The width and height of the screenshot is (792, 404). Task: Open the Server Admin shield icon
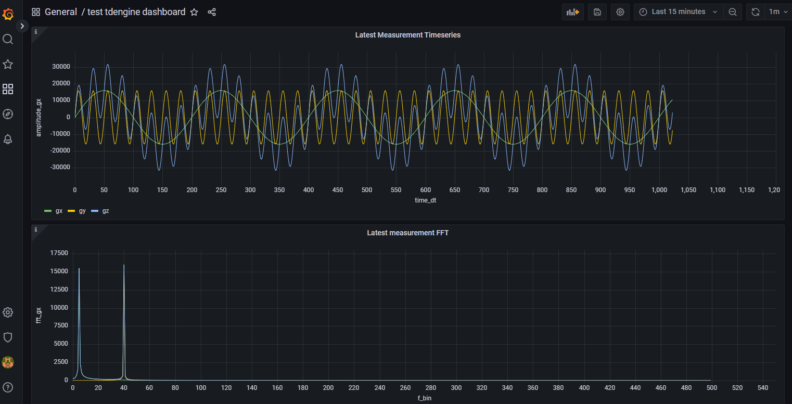pos(8,337)
